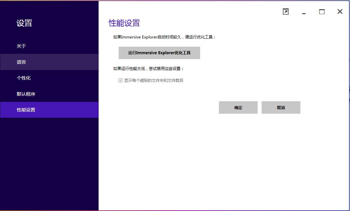The image size is (350, 211).
Task: Click the pop-out window icon in title bar
Action: tap(286, 12)
